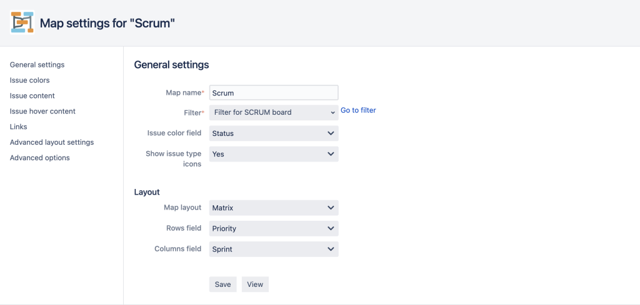Image resolution: width=640 pixels, height=305 pixels.
Task: Follow the Go to filter link
Action: coord(358,110)
